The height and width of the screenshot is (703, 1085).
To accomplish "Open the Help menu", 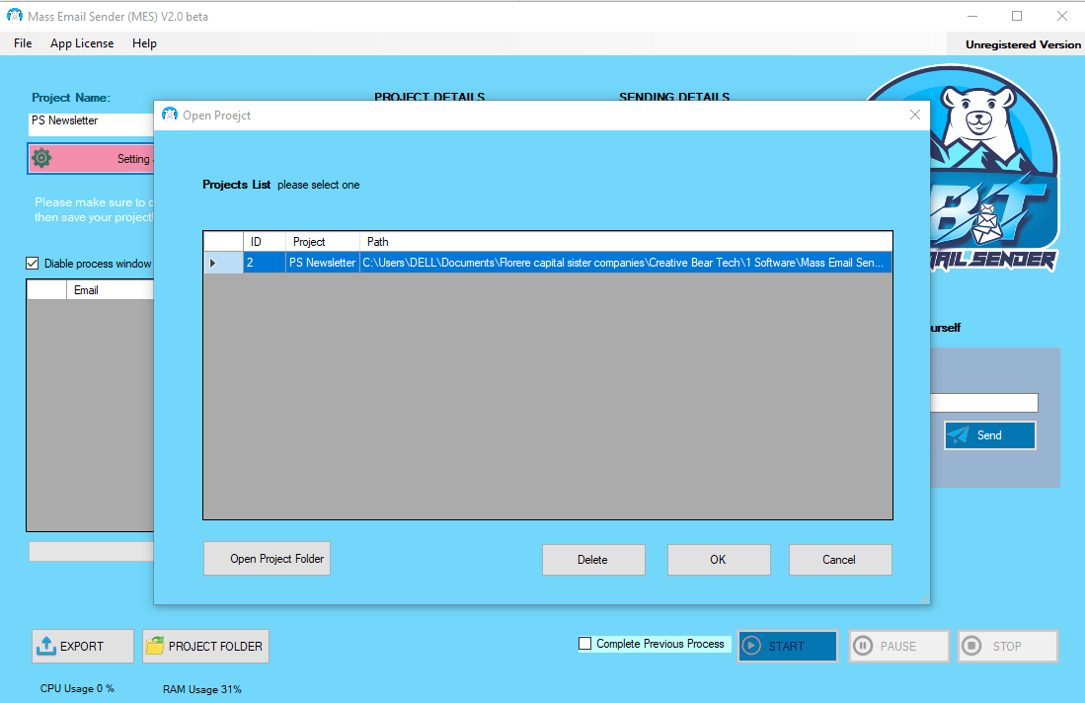I will 144,43.
